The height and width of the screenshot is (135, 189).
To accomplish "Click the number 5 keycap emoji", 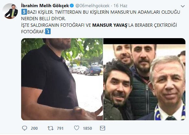I will pos(24,12).
